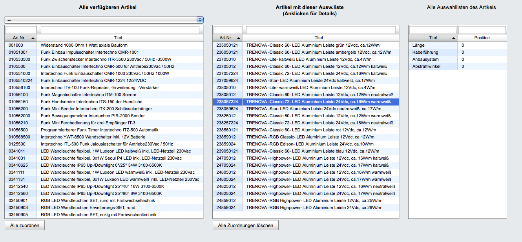The height and width of the screenshot is (242, 522).
Task: Sort by Position column in right table
Action: (x=482, y=38)
